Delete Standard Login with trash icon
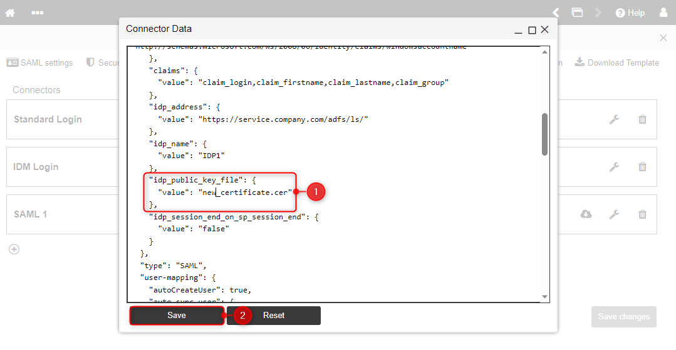 [x=642, y=119]
